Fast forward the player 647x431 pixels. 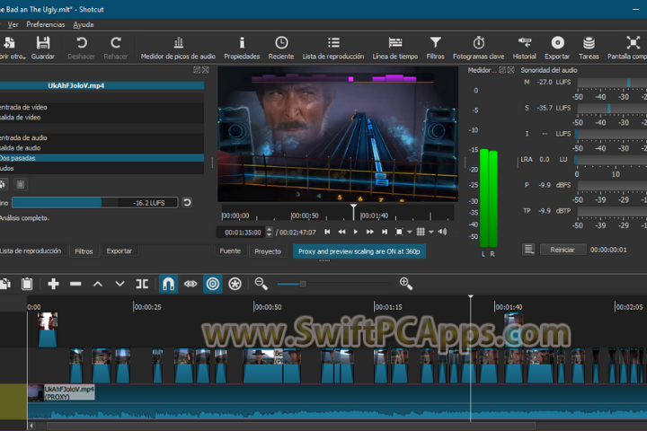pyautogui.click(x=370, y=232)
